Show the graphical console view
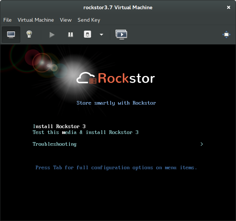The width and height of the screenshot is (236, 221). coord(11,35)
